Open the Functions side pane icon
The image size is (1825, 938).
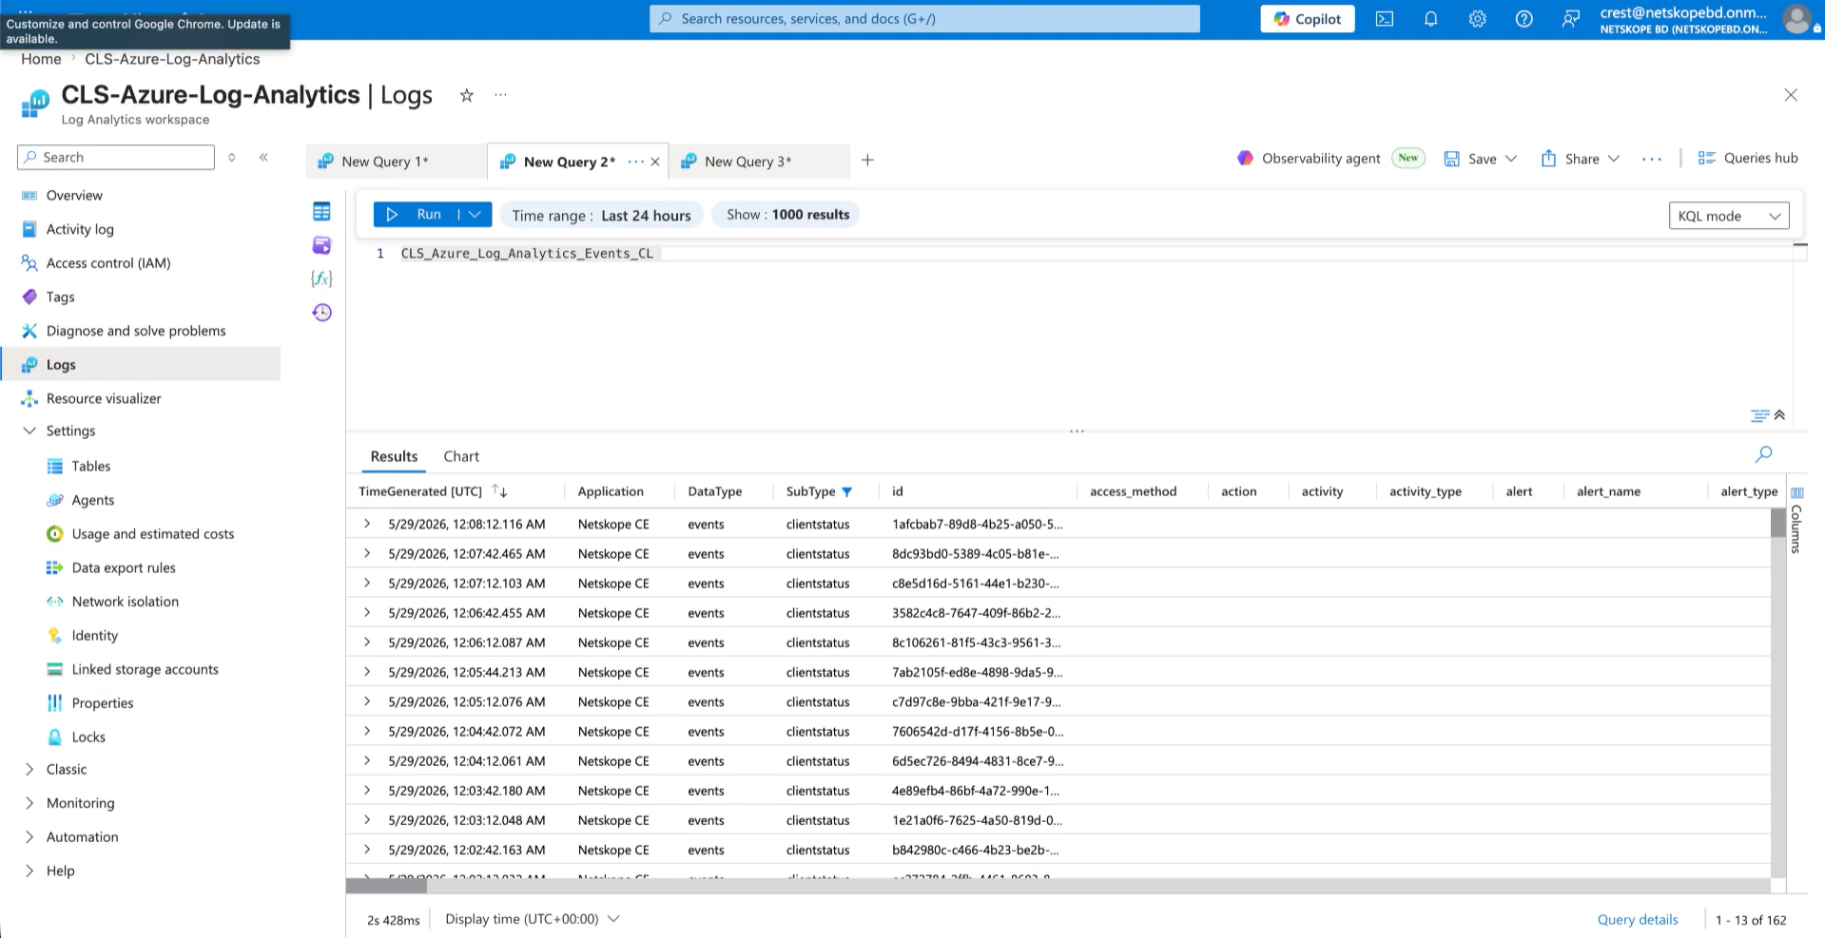click(x=321, y=278)
